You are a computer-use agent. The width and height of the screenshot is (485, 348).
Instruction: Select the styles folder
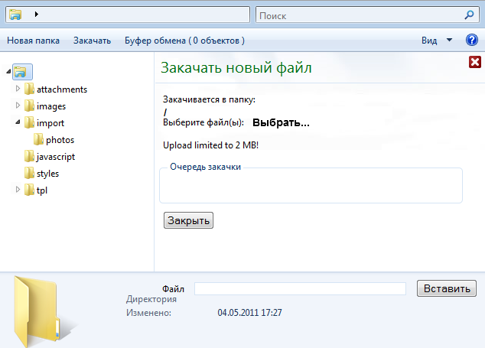47,174
